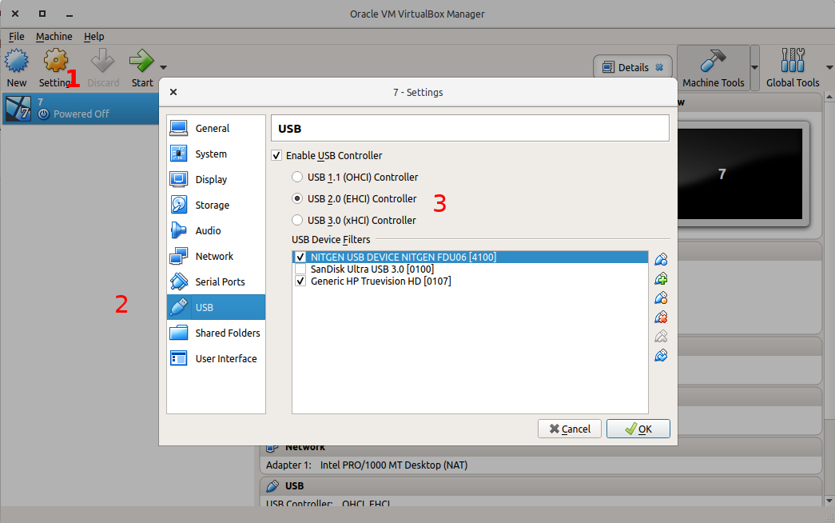Close the Details tool with its small x
The image size is (835, 523).
click(x=659, y=67)
